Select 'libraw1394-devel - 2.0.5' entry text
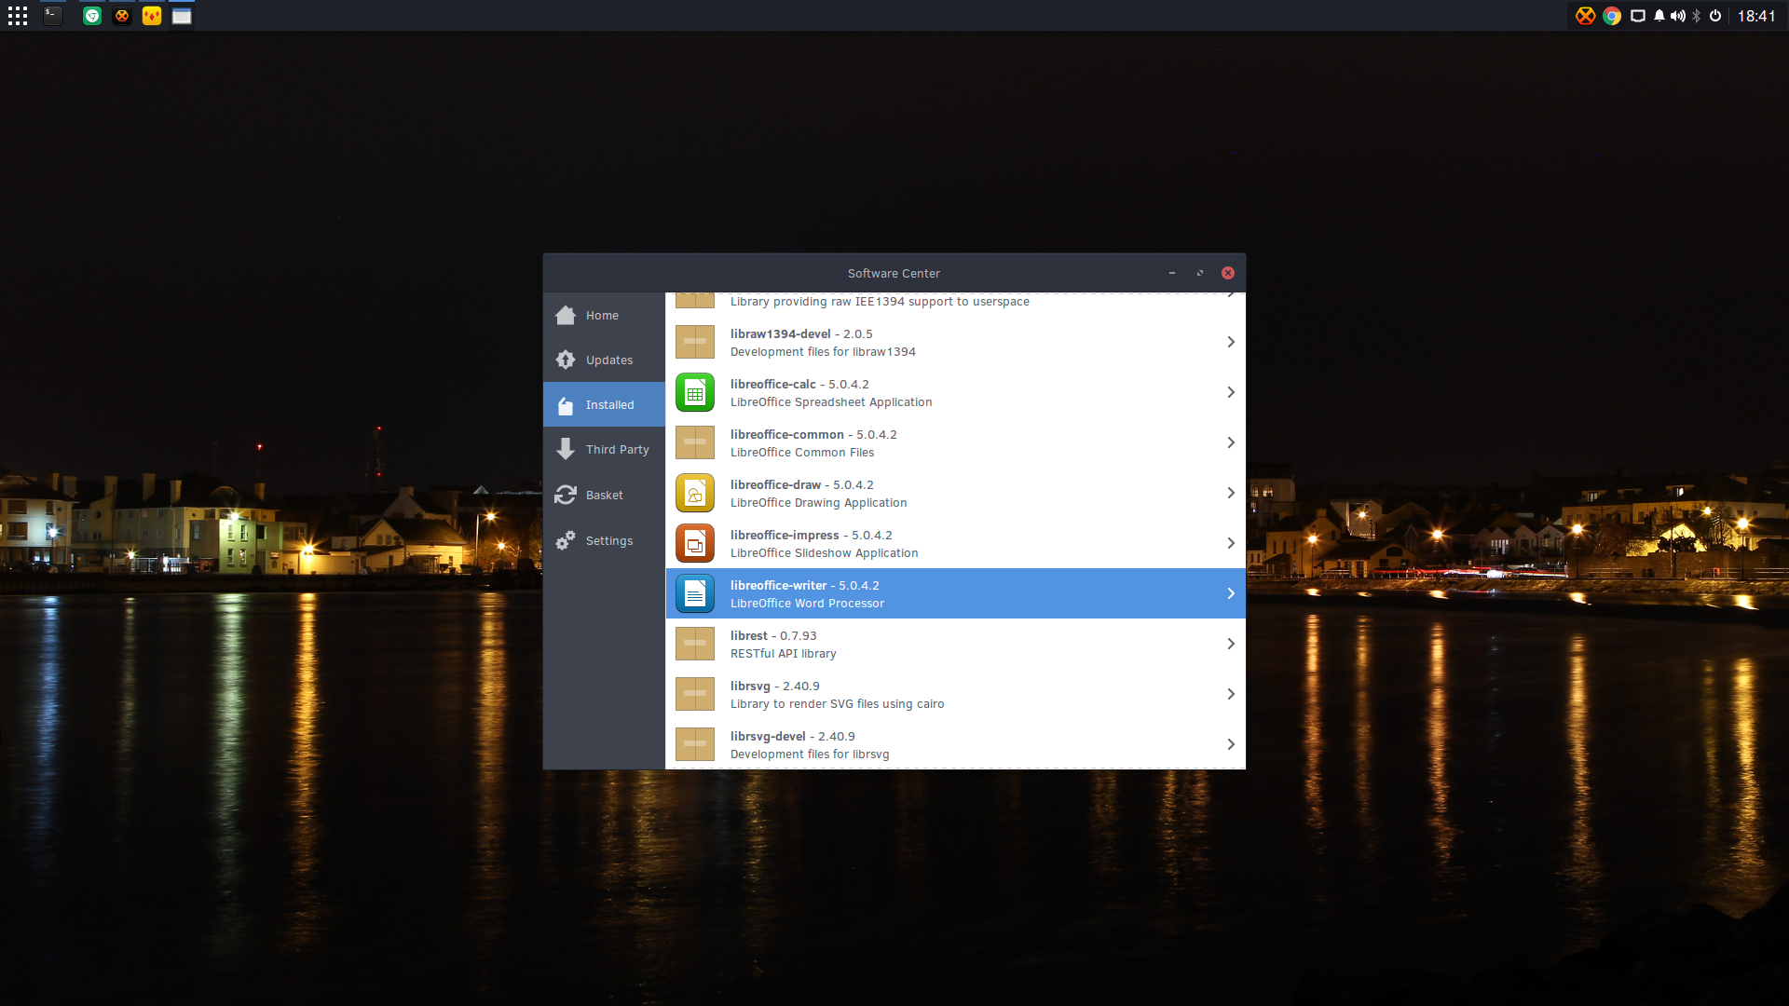This screenshot has height=1006, width=1789. coord(801,333)
